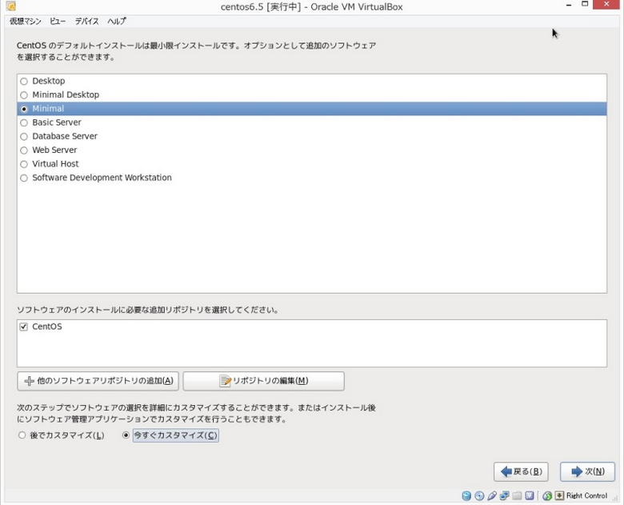Select Software Development Workstation option
624x505 pixels.
point(24,178)
